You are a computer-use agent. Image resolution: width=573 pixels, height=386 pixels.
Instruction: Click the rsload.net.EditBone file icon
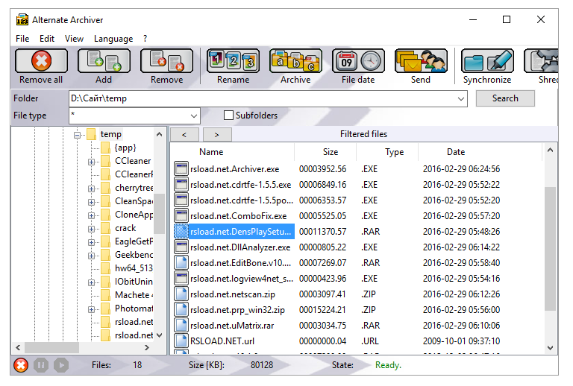181,263
